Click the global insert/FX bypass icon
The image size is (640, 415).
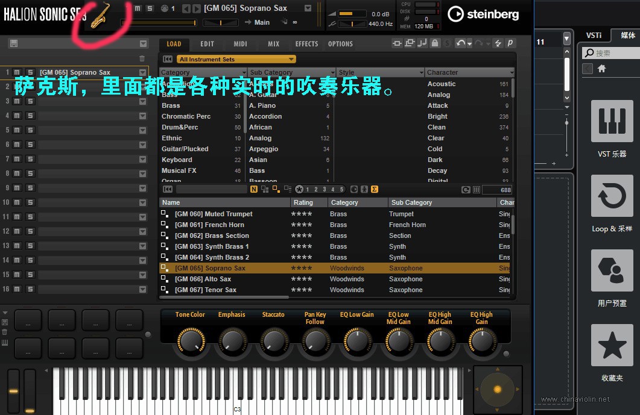(397, 43)
